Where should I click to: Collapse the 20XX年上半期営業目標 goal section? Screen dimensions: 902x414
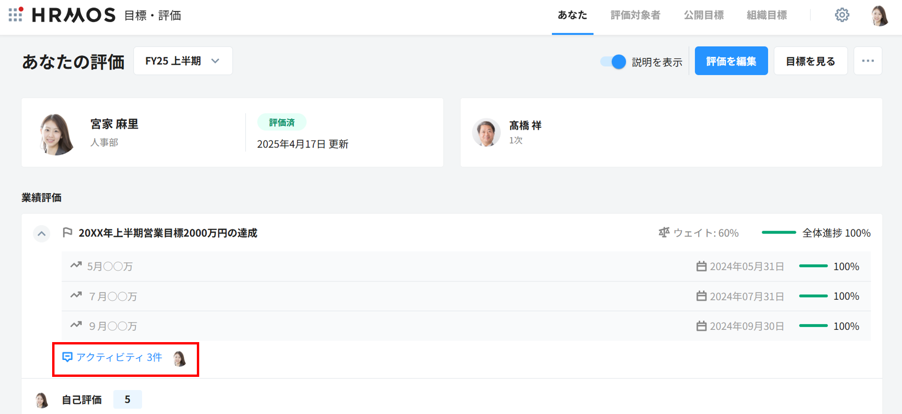coord(42,234)
